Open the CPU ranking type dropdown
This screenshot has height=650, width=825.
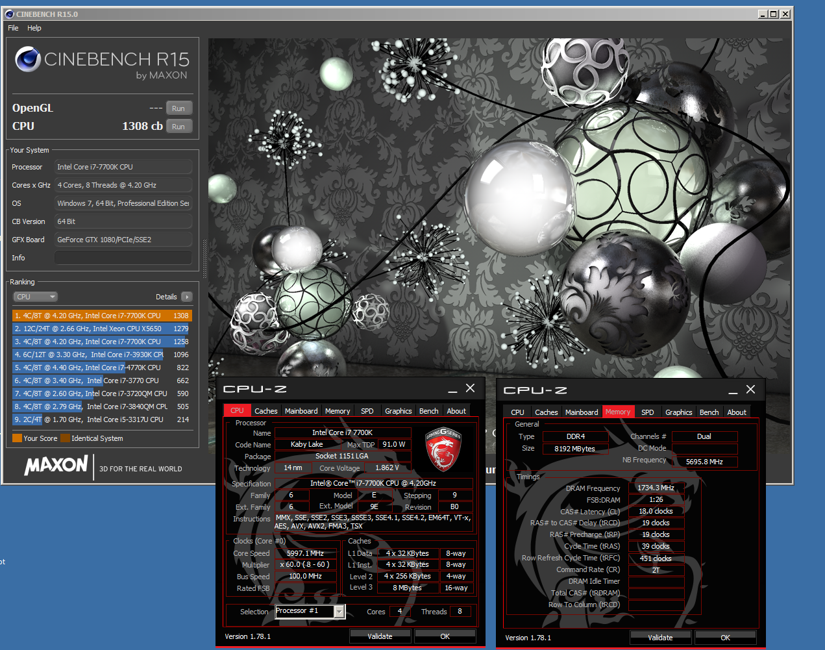pos(36,297)
